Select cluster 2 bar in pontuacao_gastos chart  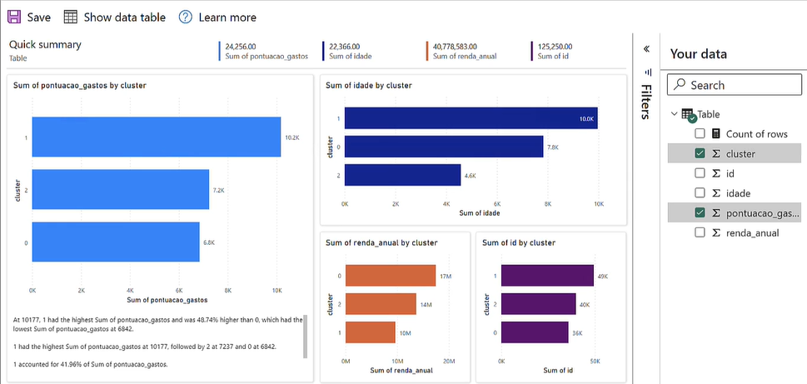pos(121,189)
